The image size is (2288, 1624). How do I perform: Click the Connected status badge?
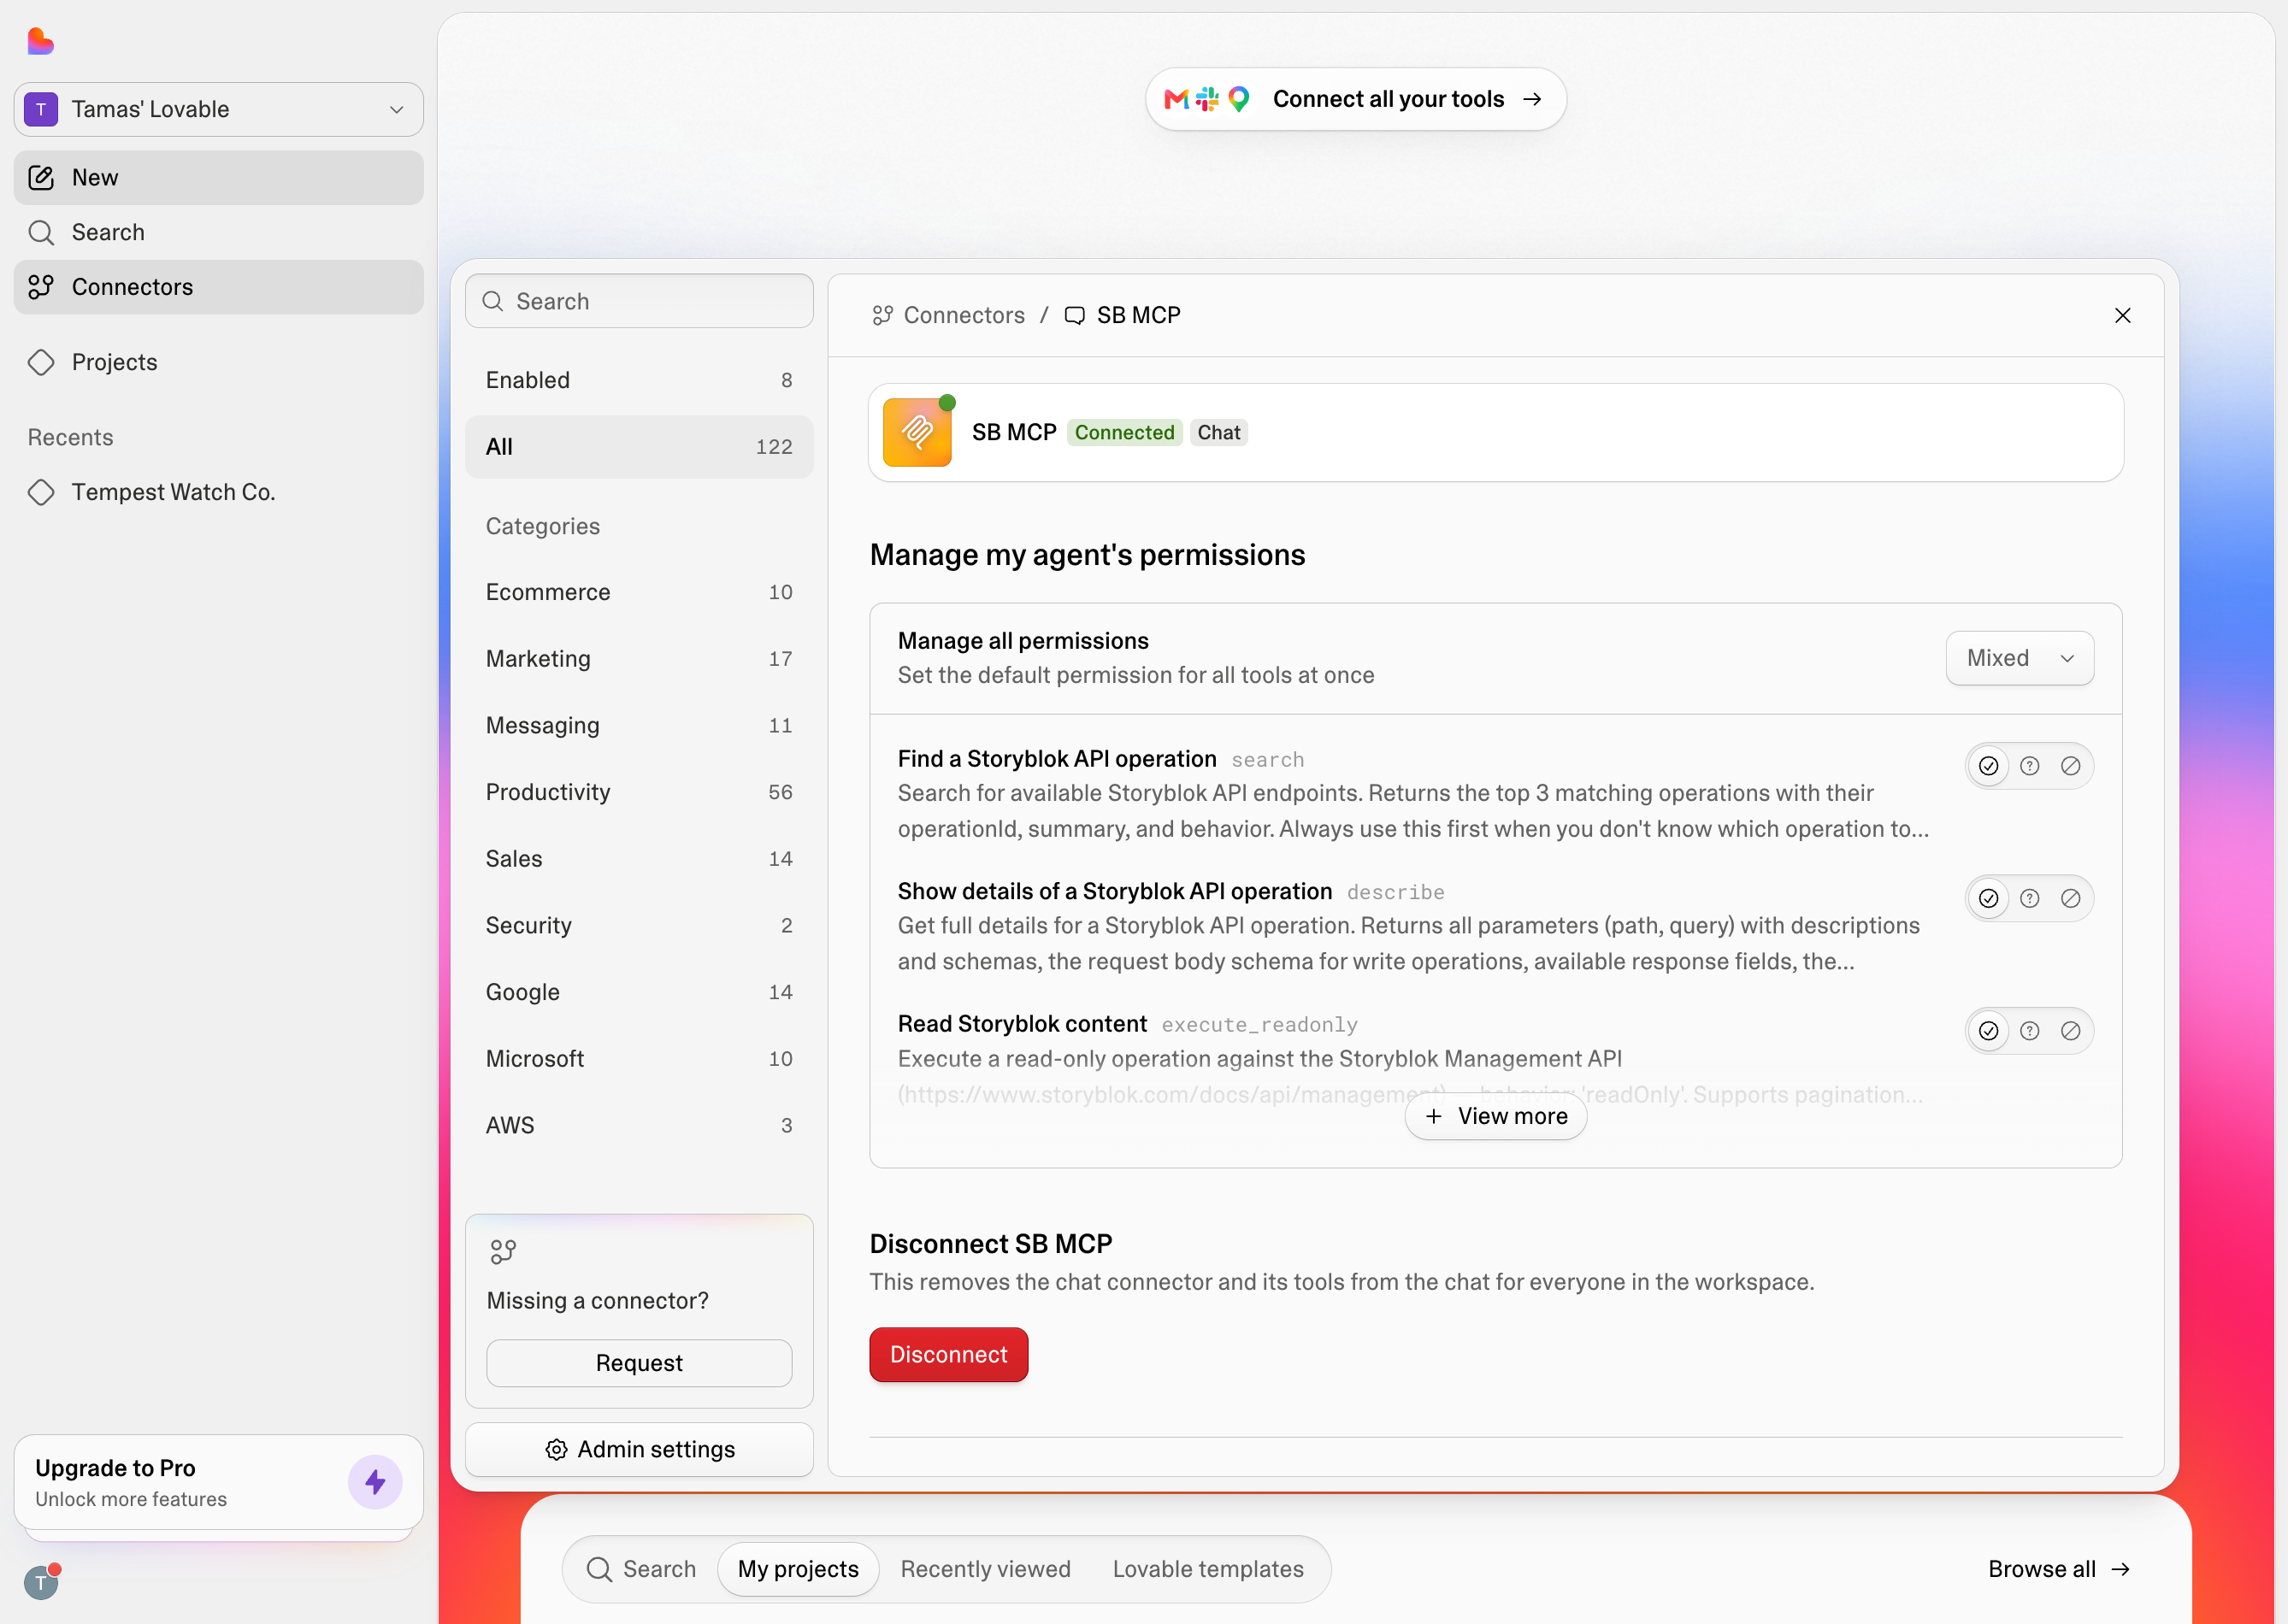pyautogui.click(x=1124, y=432)
